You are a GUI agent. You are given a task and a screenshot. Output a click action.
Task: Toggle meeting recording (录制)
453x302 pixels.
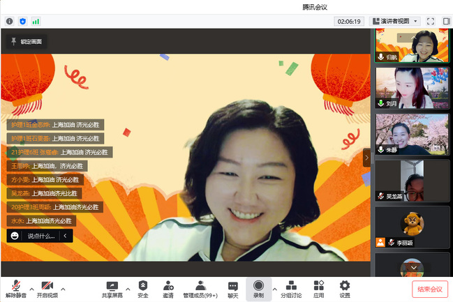(x=258, y=289)
